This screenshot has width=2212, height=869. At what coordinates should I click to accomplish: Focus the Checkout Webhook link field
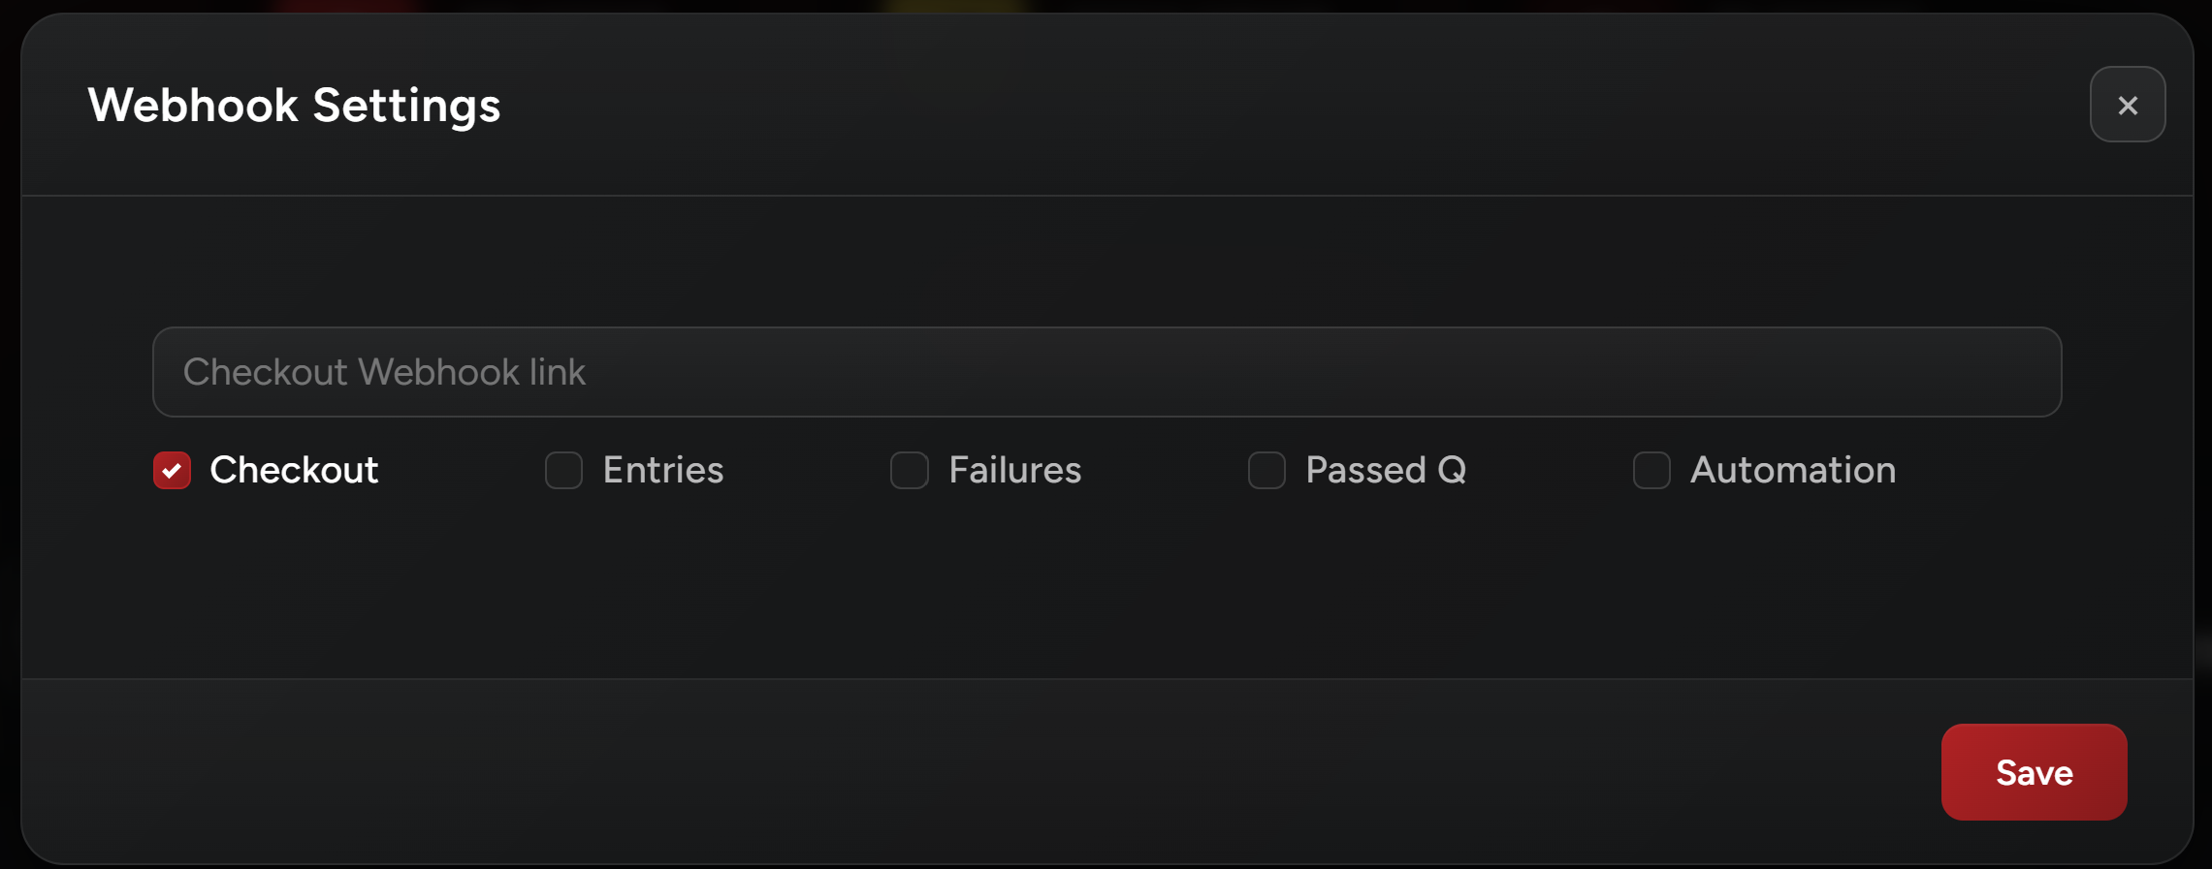click(1106, 372)
